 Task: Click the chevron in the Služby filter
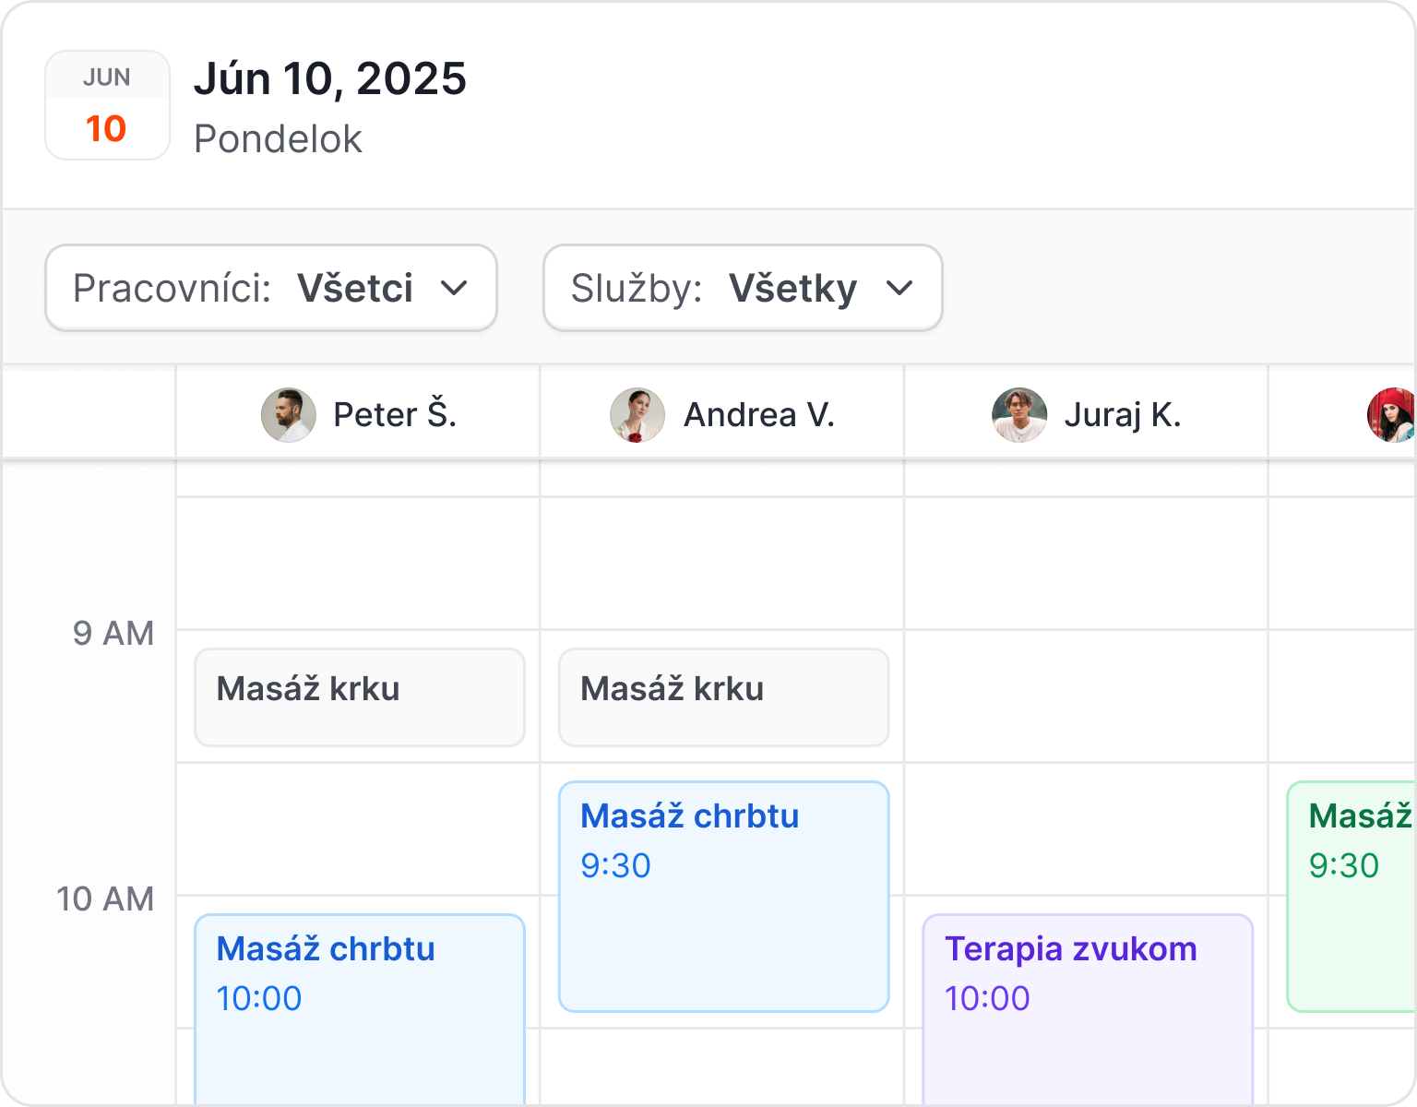899,288
